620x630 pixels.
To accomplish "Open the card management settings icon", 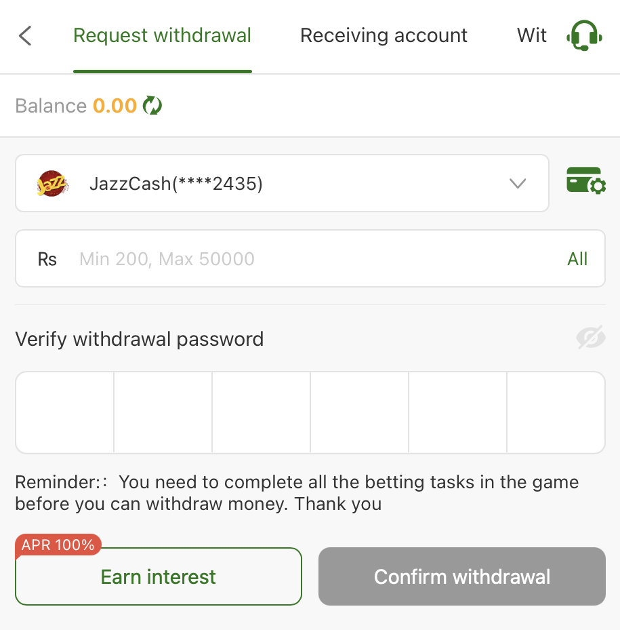I will pyautogui.click(x=585, y=181).
